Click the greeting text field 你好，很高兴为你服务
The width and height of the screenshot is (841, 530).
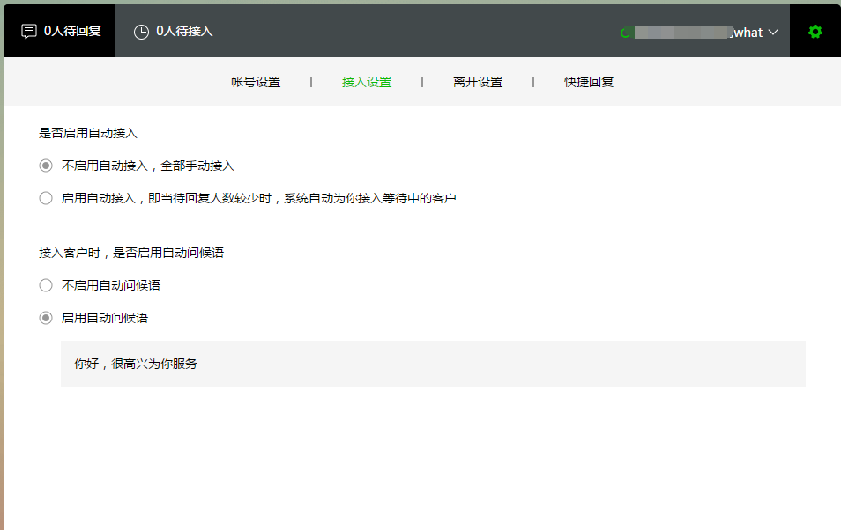coord(432,364)
